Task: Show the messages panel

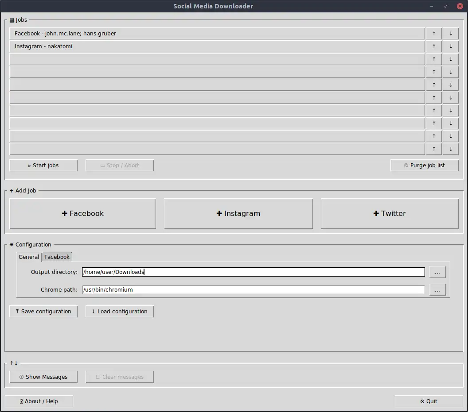Action: point(43,377)
